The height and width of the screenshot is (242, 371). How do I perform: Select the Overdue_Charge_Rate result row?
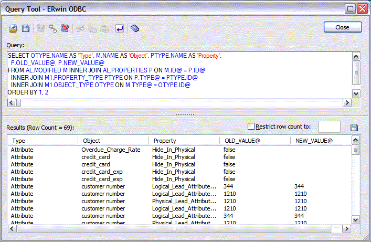coord(111,150)
